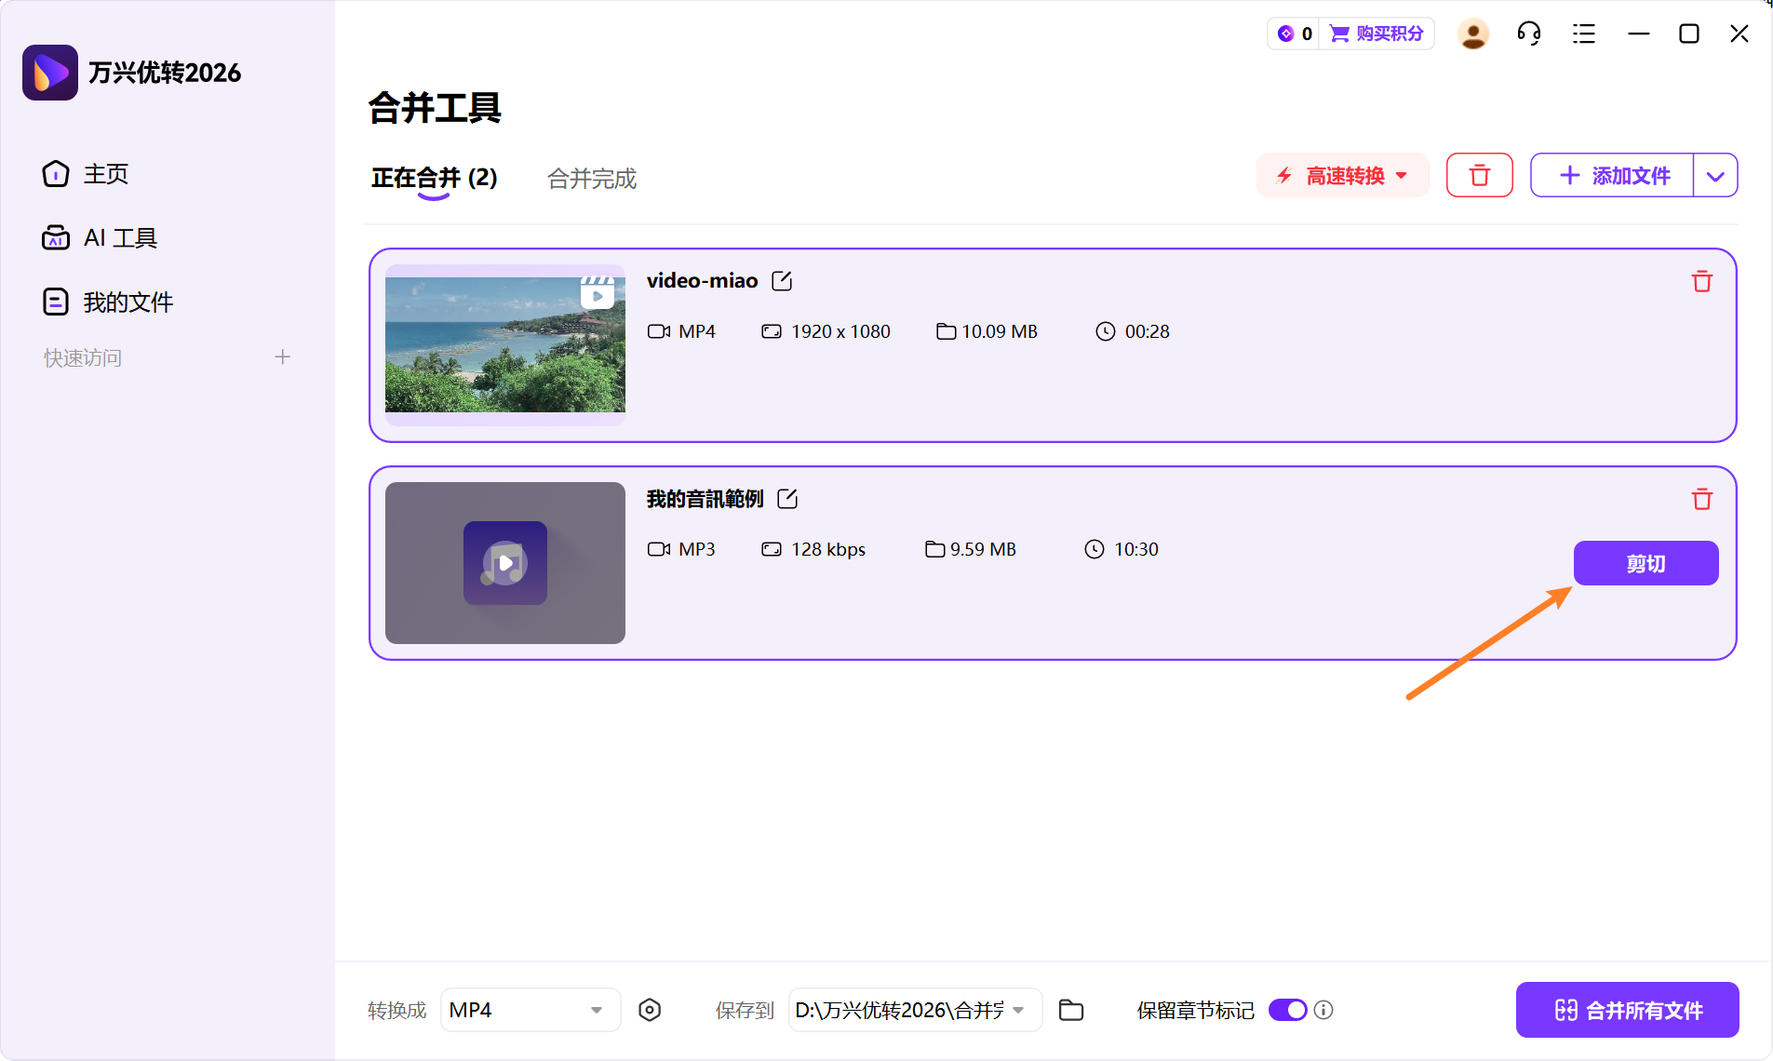1773x1061 pixels.
Task: Click the headset support icon
Action: 1529,33
